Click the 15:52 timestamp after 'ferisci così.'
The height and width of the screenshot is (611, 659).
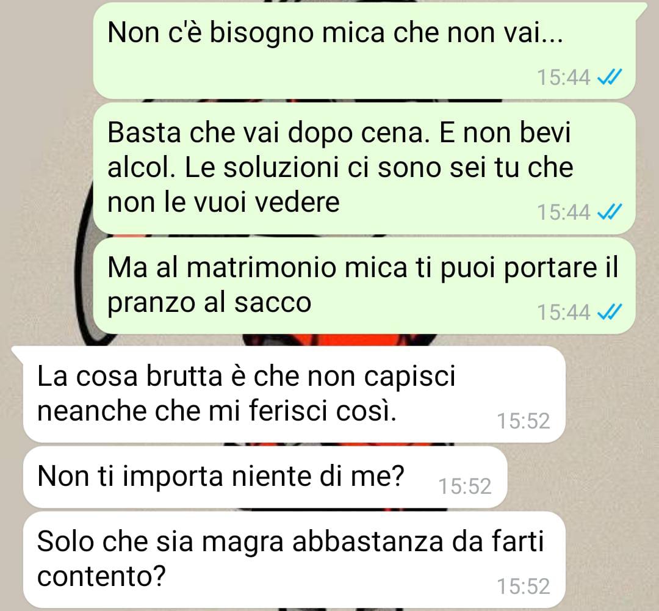pyautogui.click(x=524, y=421)
